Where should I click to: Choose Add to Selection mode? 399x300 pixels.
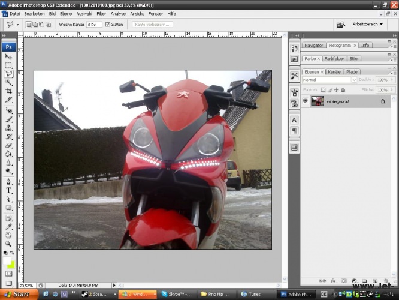coord(35,25)
